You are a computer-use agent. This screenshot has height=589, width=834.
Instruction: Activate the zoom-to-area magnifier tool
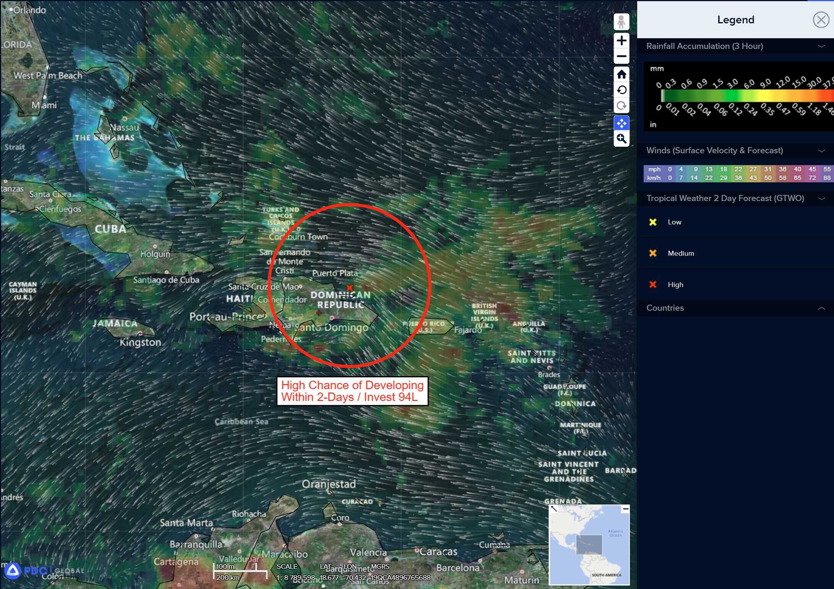pos(621,139)
